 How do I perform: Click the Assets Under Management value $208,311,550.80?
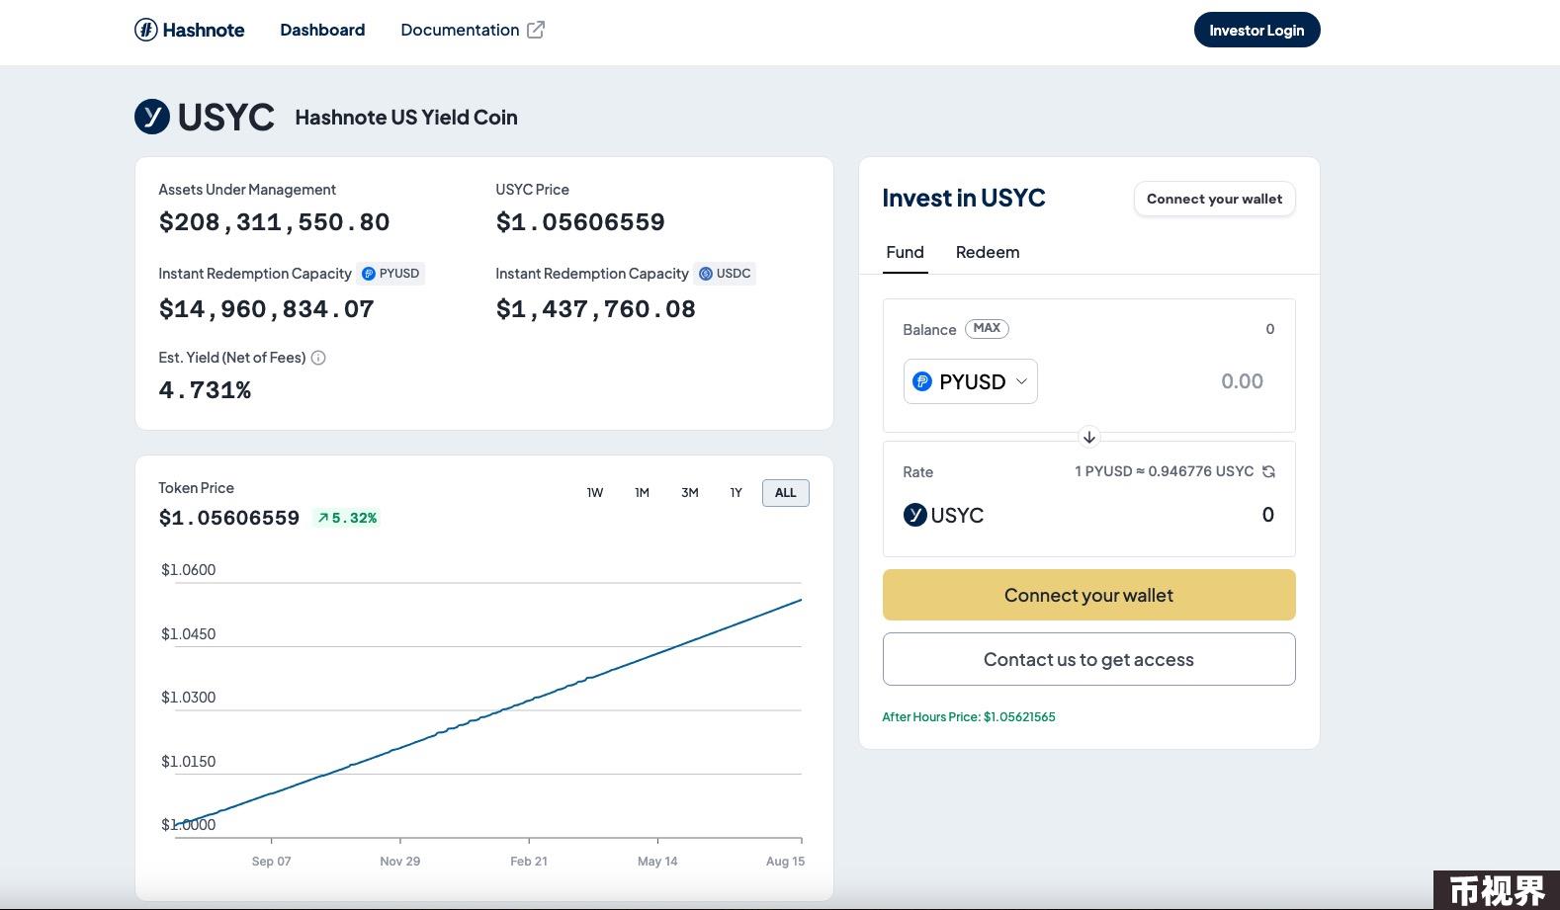274,222
